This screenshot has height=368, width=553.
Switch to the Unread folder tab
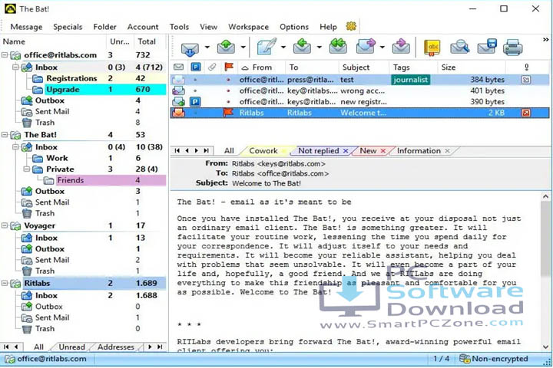click(x=72, y=347)
